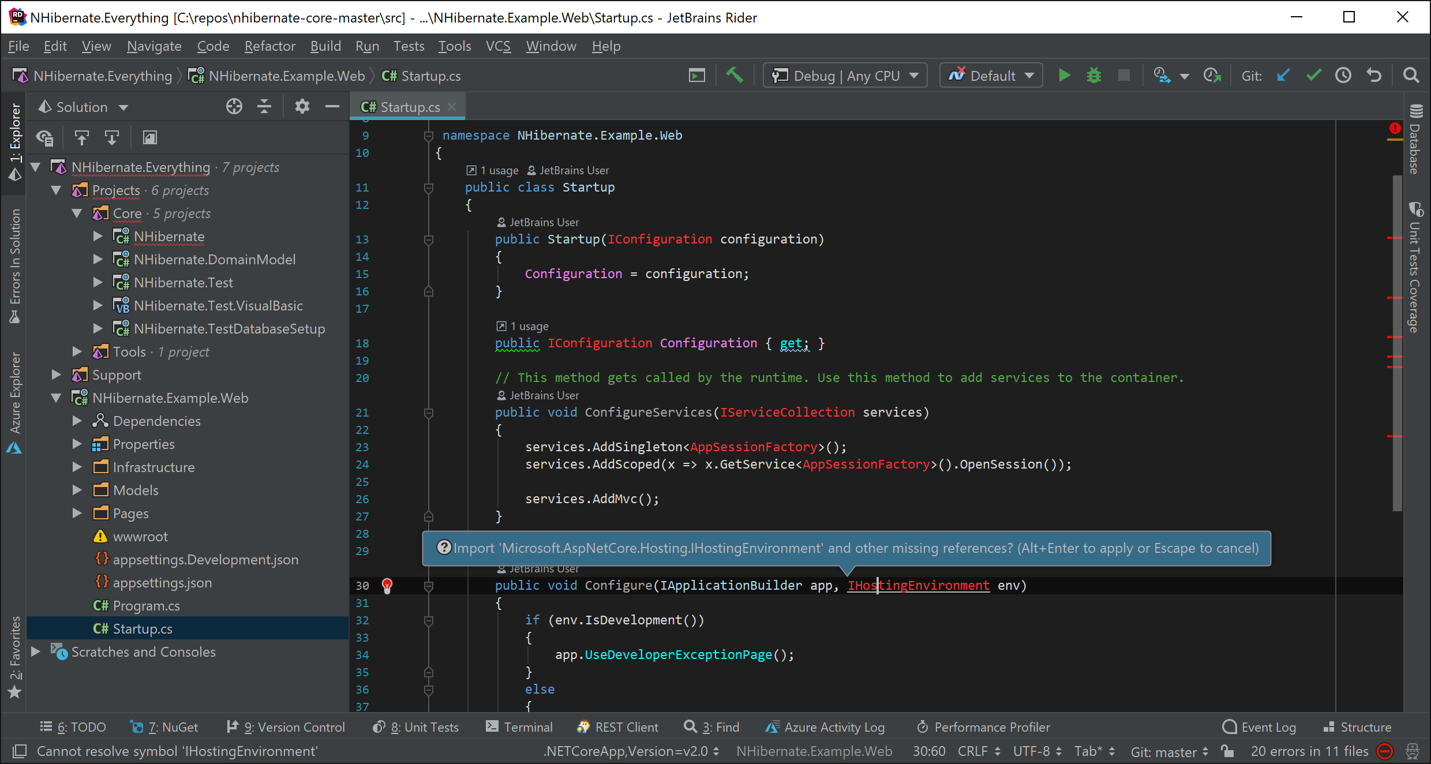This screenshot has height=764, width=1431.
Task: Collapse the Core project group
Action: click(78, 213)
